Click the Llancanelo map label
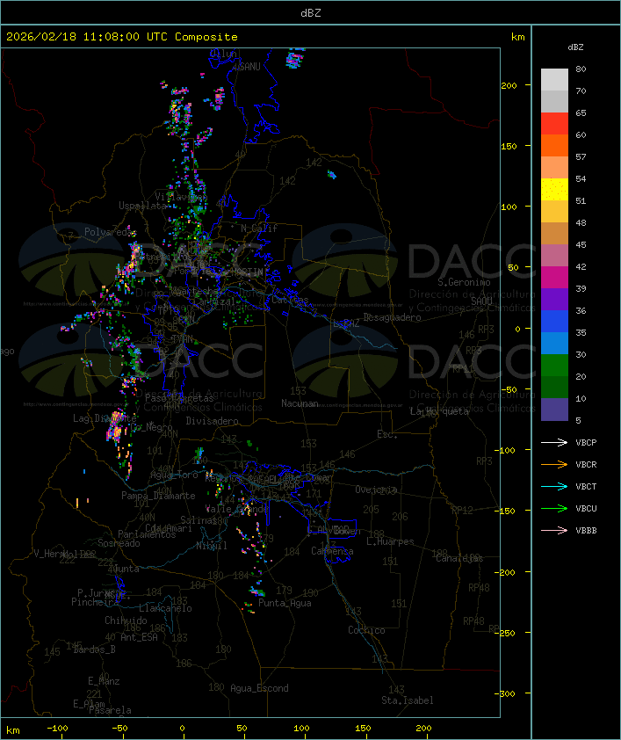This screenshot has height=740, width=621. (165, 608)
